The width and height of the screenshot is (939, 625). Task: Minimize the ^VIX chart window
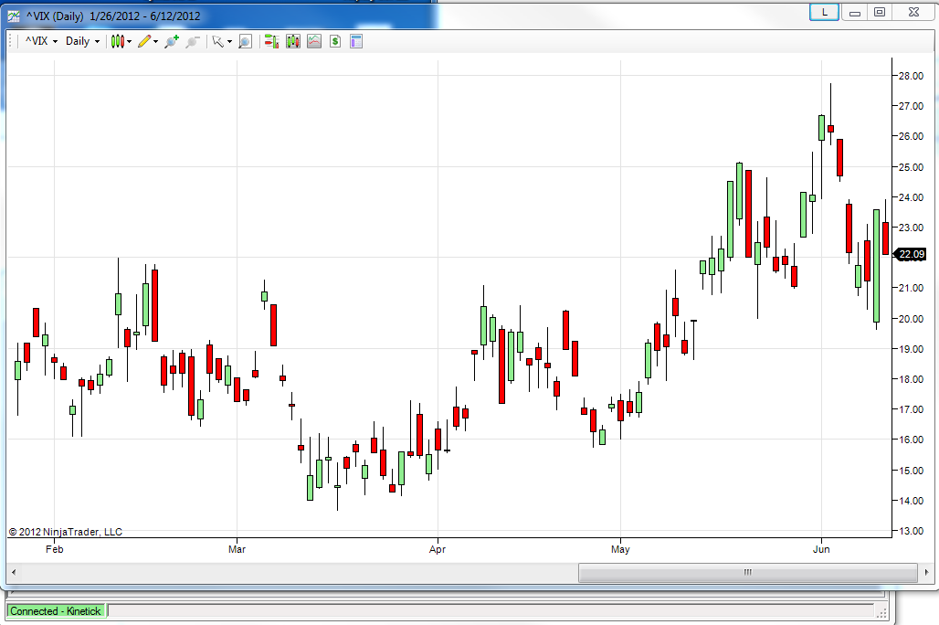point(855,12)
